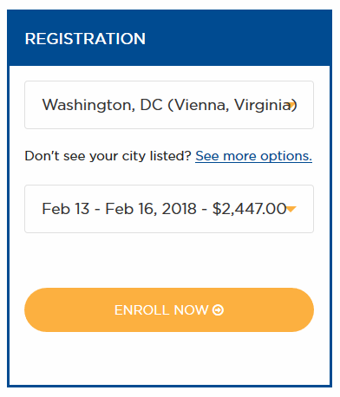Click the word "options." in the underlined link
The height and width of the screenshot is (397, 340).
(286, 156)
